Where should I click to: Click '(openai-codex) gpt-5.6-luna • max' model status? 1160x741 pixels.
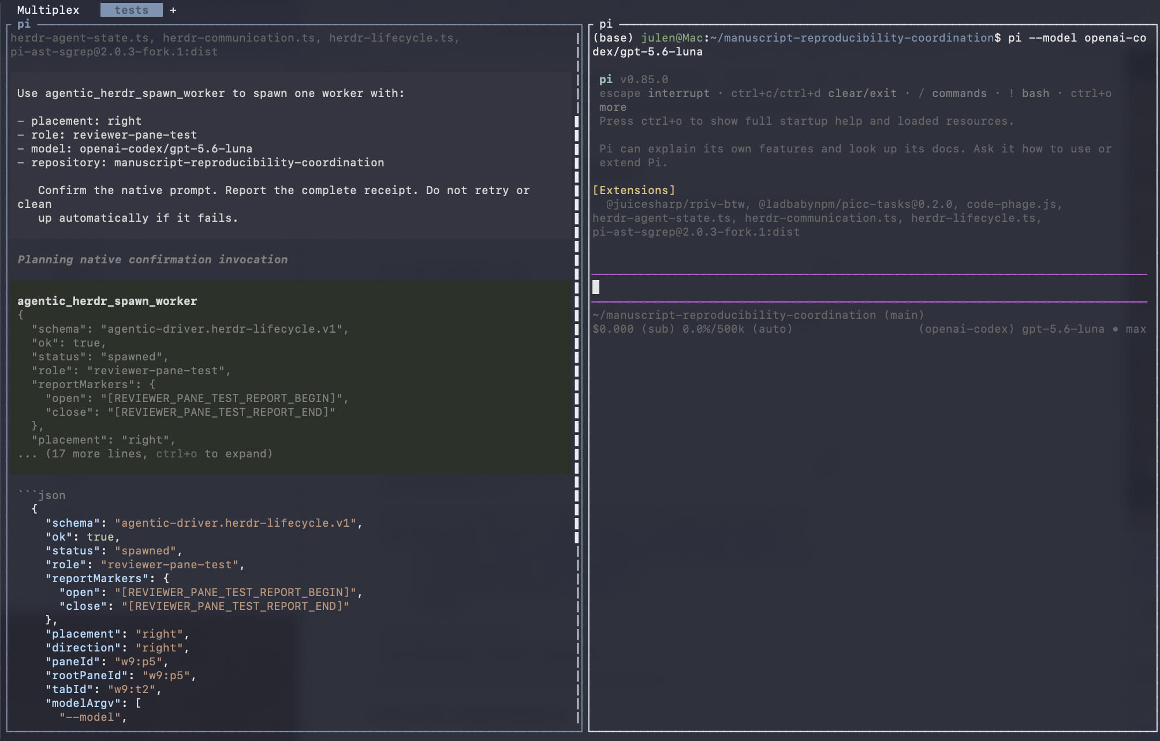tap(1032, 329)
